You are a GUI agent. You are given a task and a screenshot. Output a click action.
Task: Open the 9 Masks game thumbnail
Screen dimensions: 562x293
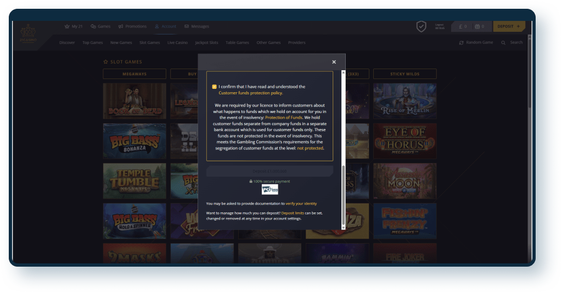[134, 253]
